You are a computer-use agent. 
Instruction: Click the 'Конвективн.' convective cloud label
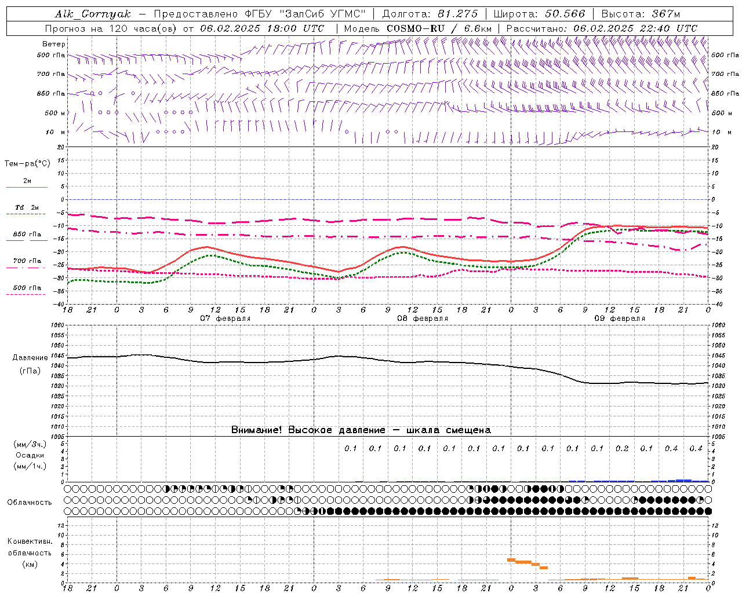30,541
